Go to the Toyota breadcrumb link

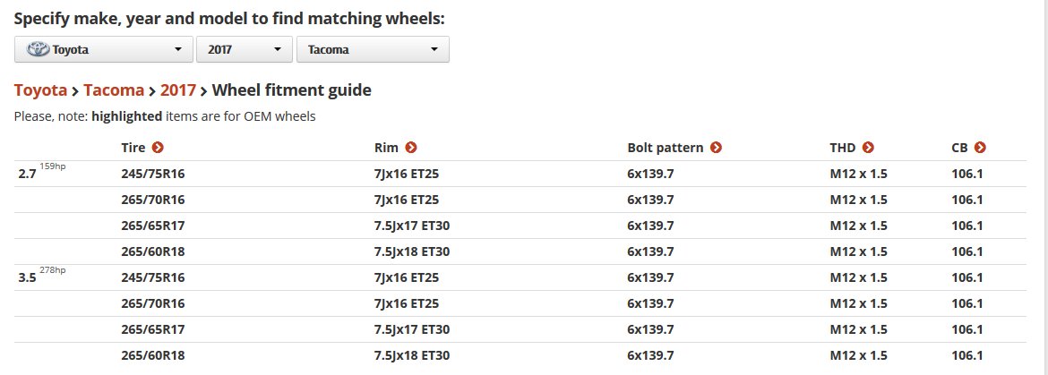(41, 90)
